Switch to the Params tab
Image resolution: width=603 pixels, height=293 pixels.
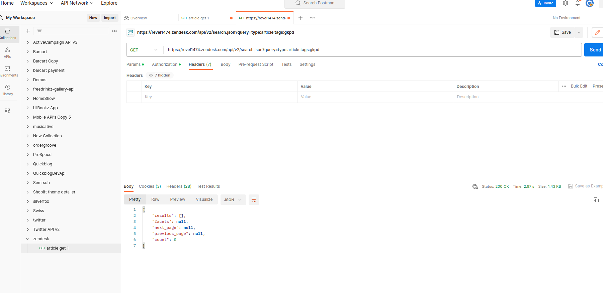tap(135, 64)
